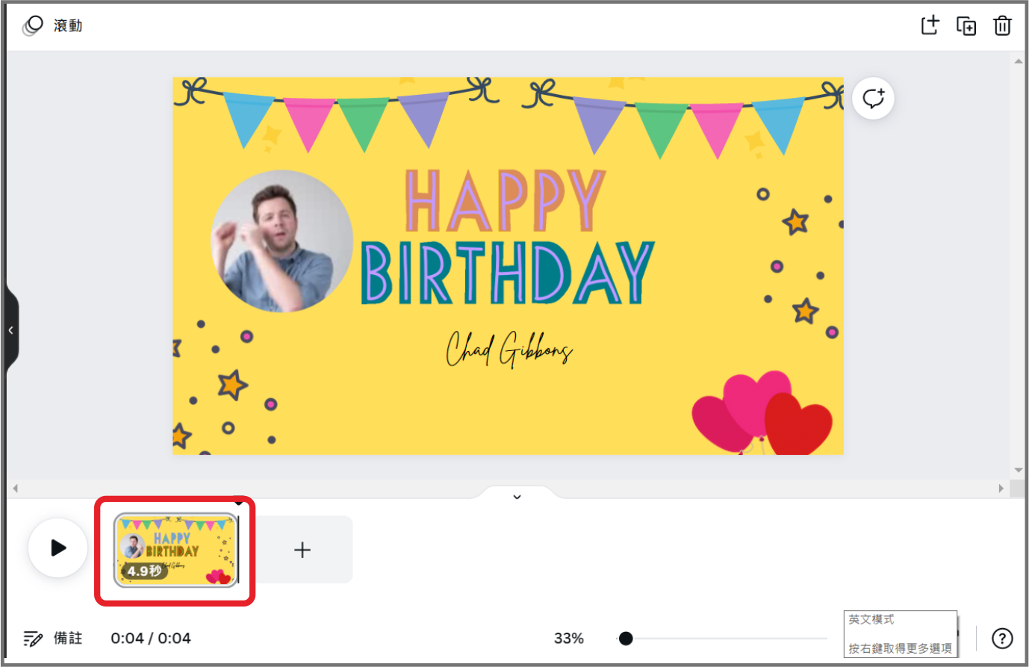Delete the page with trash icon
The height and width of the screenshot is (667, 1029).
[1002, 26]
